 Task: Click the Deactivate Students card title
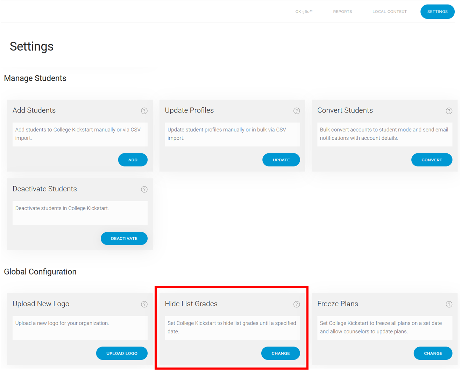pos(44,189)
